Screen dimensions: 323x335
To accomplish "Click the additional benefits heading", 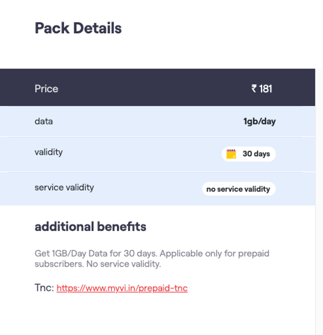I will 90,227.
